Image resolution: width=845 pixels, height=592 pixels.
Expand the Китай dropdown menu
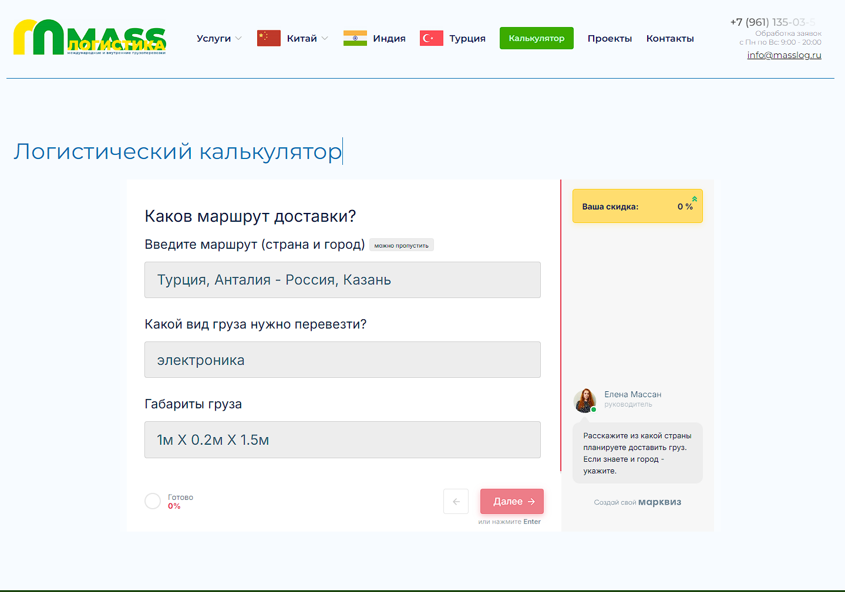point(307,38)
